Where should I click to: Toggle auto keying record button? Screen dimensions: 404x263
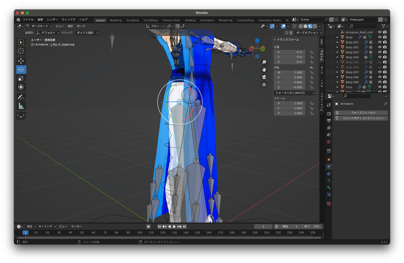click(x=148, y=227)
